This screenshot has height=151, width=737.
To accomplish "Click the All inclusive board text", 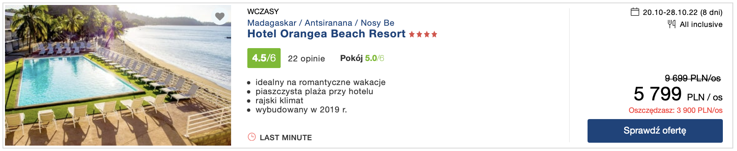I will [701, 24].
